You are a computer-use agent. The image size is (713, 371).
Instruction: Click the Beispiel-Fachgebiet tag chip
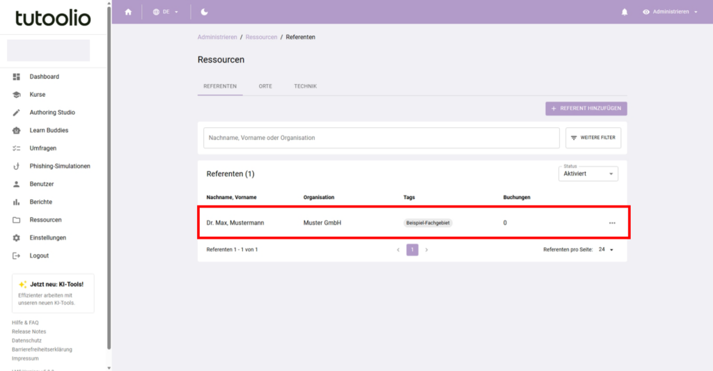[x=428, y=223]
